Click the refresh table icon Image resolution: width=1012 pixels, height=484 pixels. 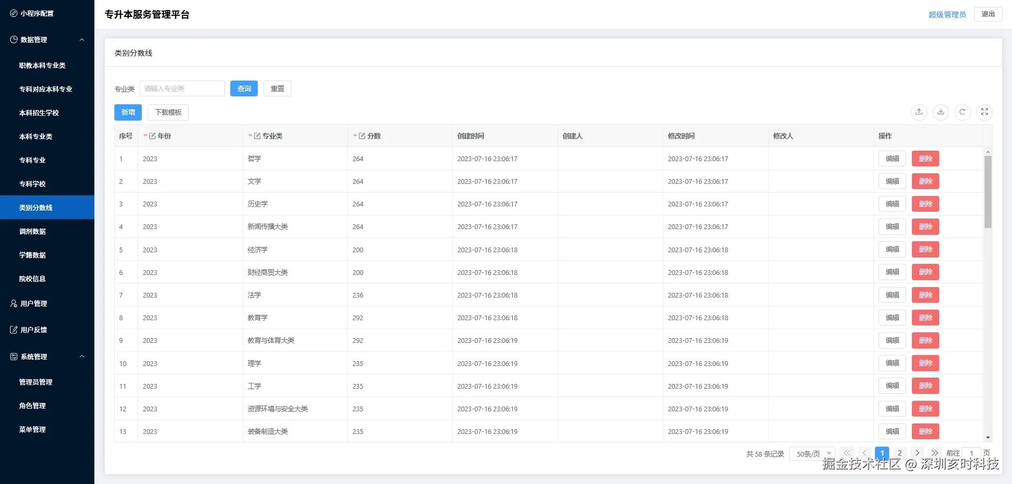pos(962,112)
